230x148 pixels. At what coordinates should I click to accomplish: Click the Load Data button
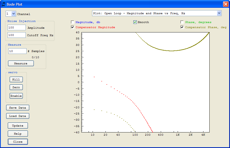[x=17, y=116]
